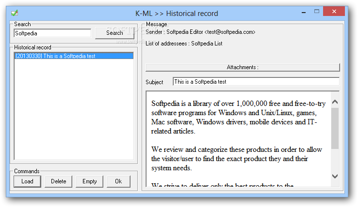Click the Search button
Viewport: 358px width, 207px height.
tap(114, 33)
